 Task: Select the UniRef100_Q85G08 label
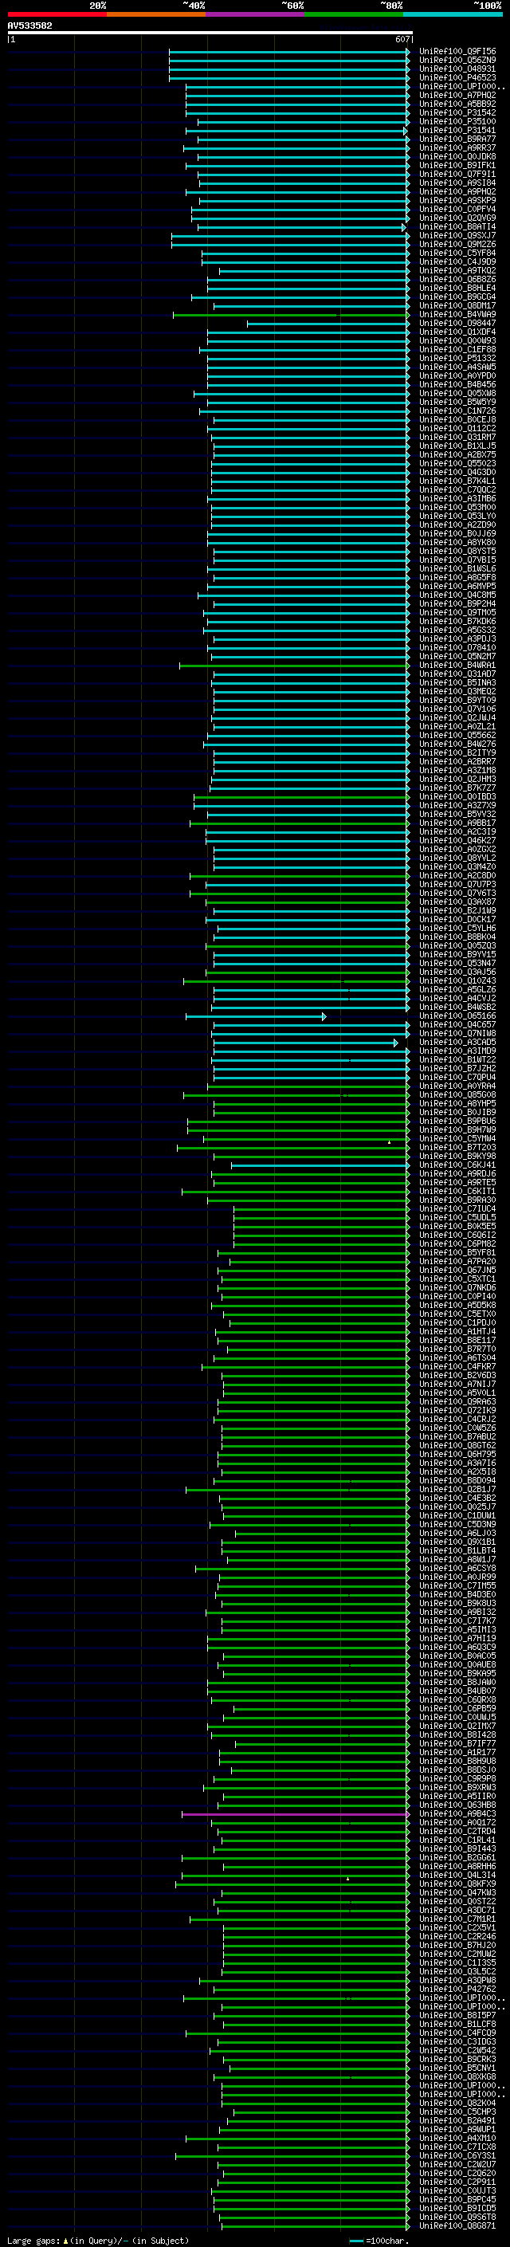457,1094
